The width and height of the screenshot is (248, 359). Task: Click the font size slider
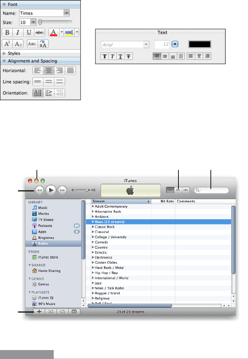(x=55, y=22)
